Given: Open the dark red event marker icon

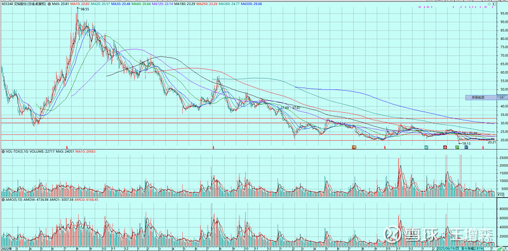Looking at the screenshot, I should coord(445,147).
